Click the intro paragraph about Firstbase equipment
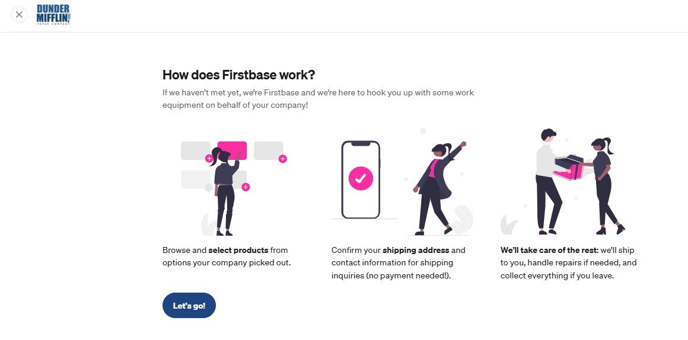The width and height of the screenshot is (688, 340). pos(318,99)
